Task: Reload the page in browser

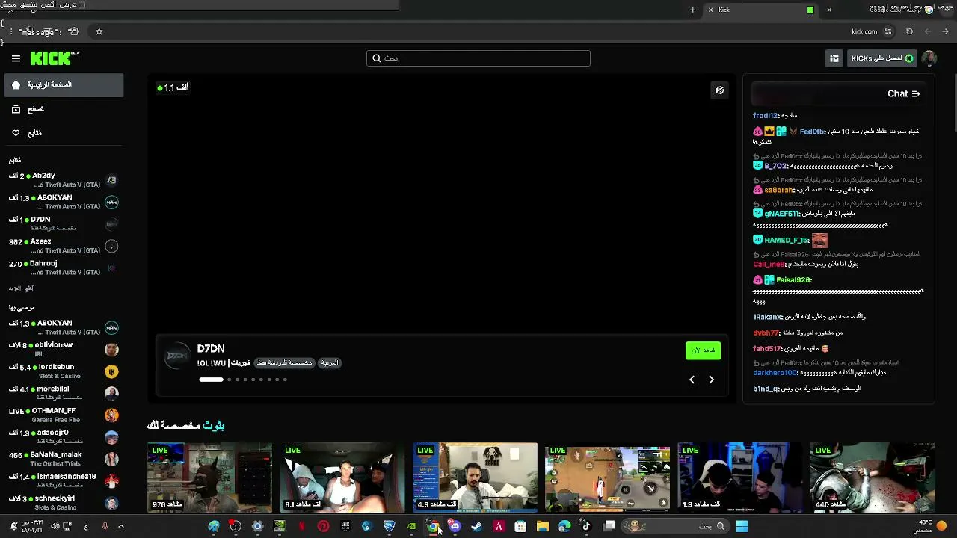Action: [909, 31]
